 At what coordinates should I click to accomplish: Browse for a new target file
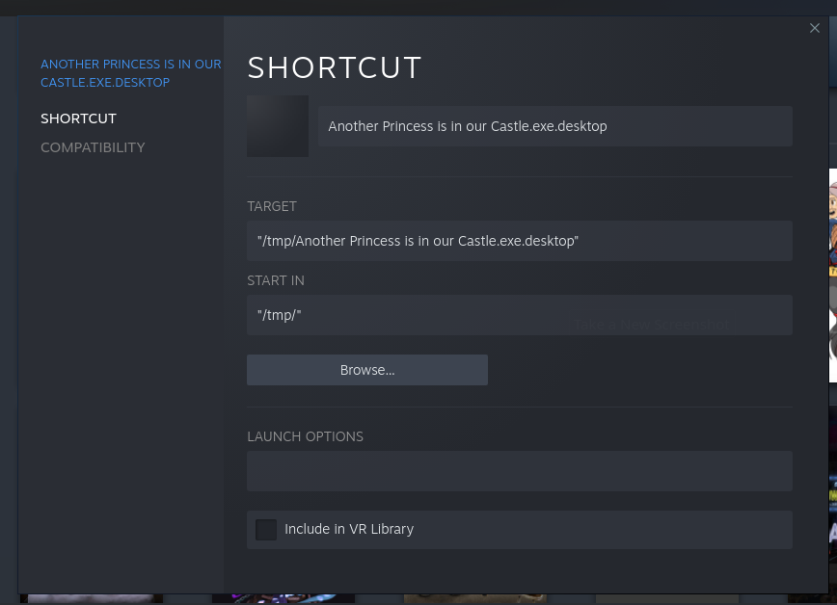coord(367,370)
